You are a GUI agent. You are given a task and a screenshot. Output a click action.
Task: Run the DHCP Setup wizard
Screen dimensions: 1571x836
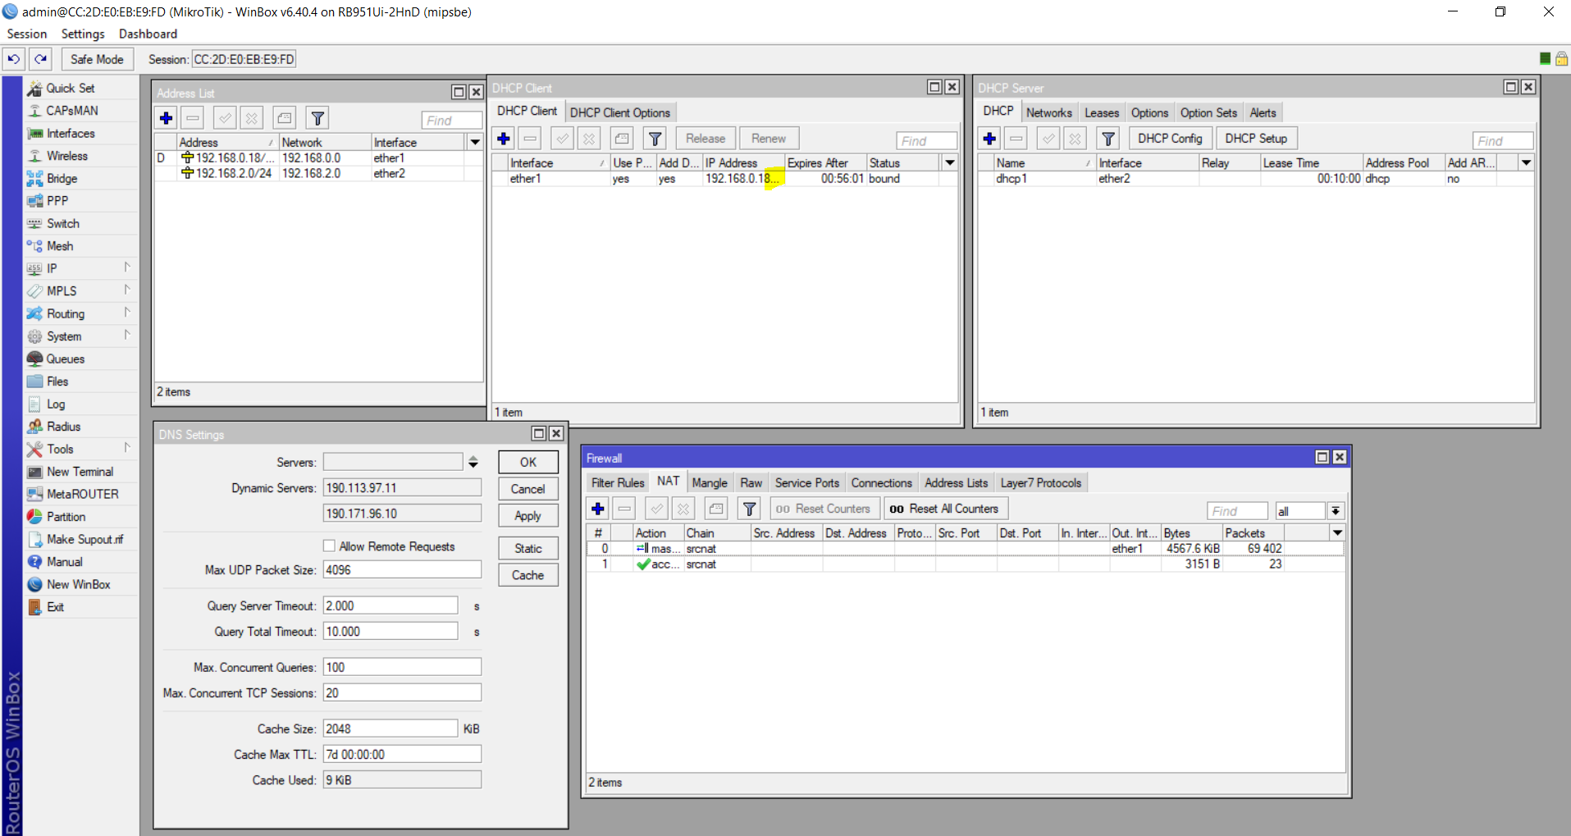click(x=1256, y=138)
